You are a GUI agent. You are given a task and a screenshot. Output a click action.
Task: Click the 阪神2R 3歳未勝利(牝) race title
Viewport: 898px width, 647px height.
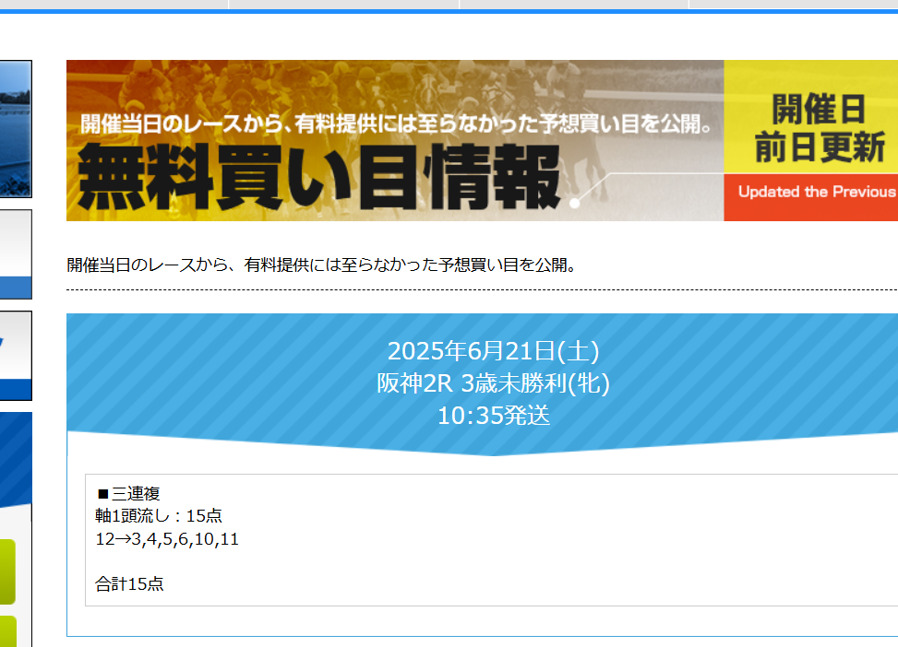point(493,383)
